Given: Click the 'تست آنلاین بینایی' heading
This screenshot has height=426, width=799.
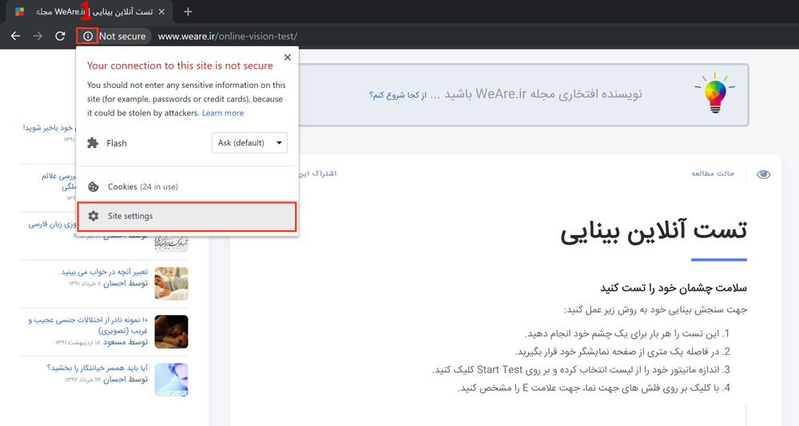Looking at the screenshot, I should 654,231.
